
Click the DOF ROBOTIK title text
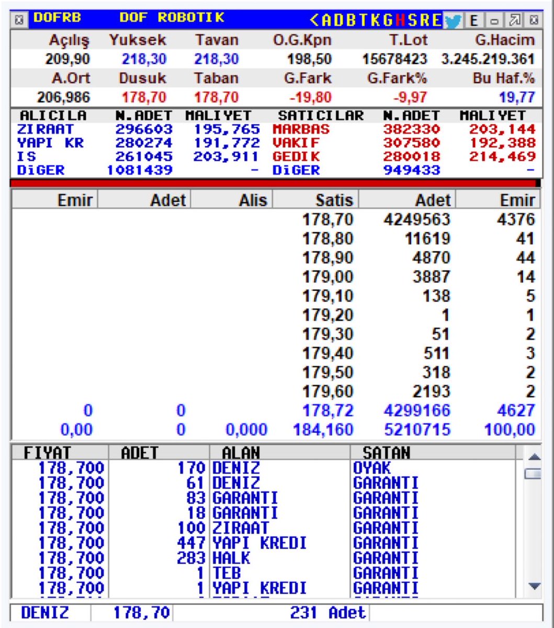(x=172, y=18)
